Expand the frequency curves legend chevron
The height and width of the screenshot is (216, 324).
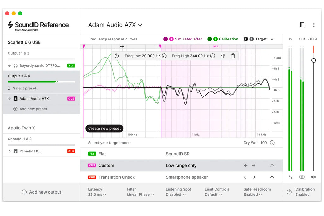272,39
